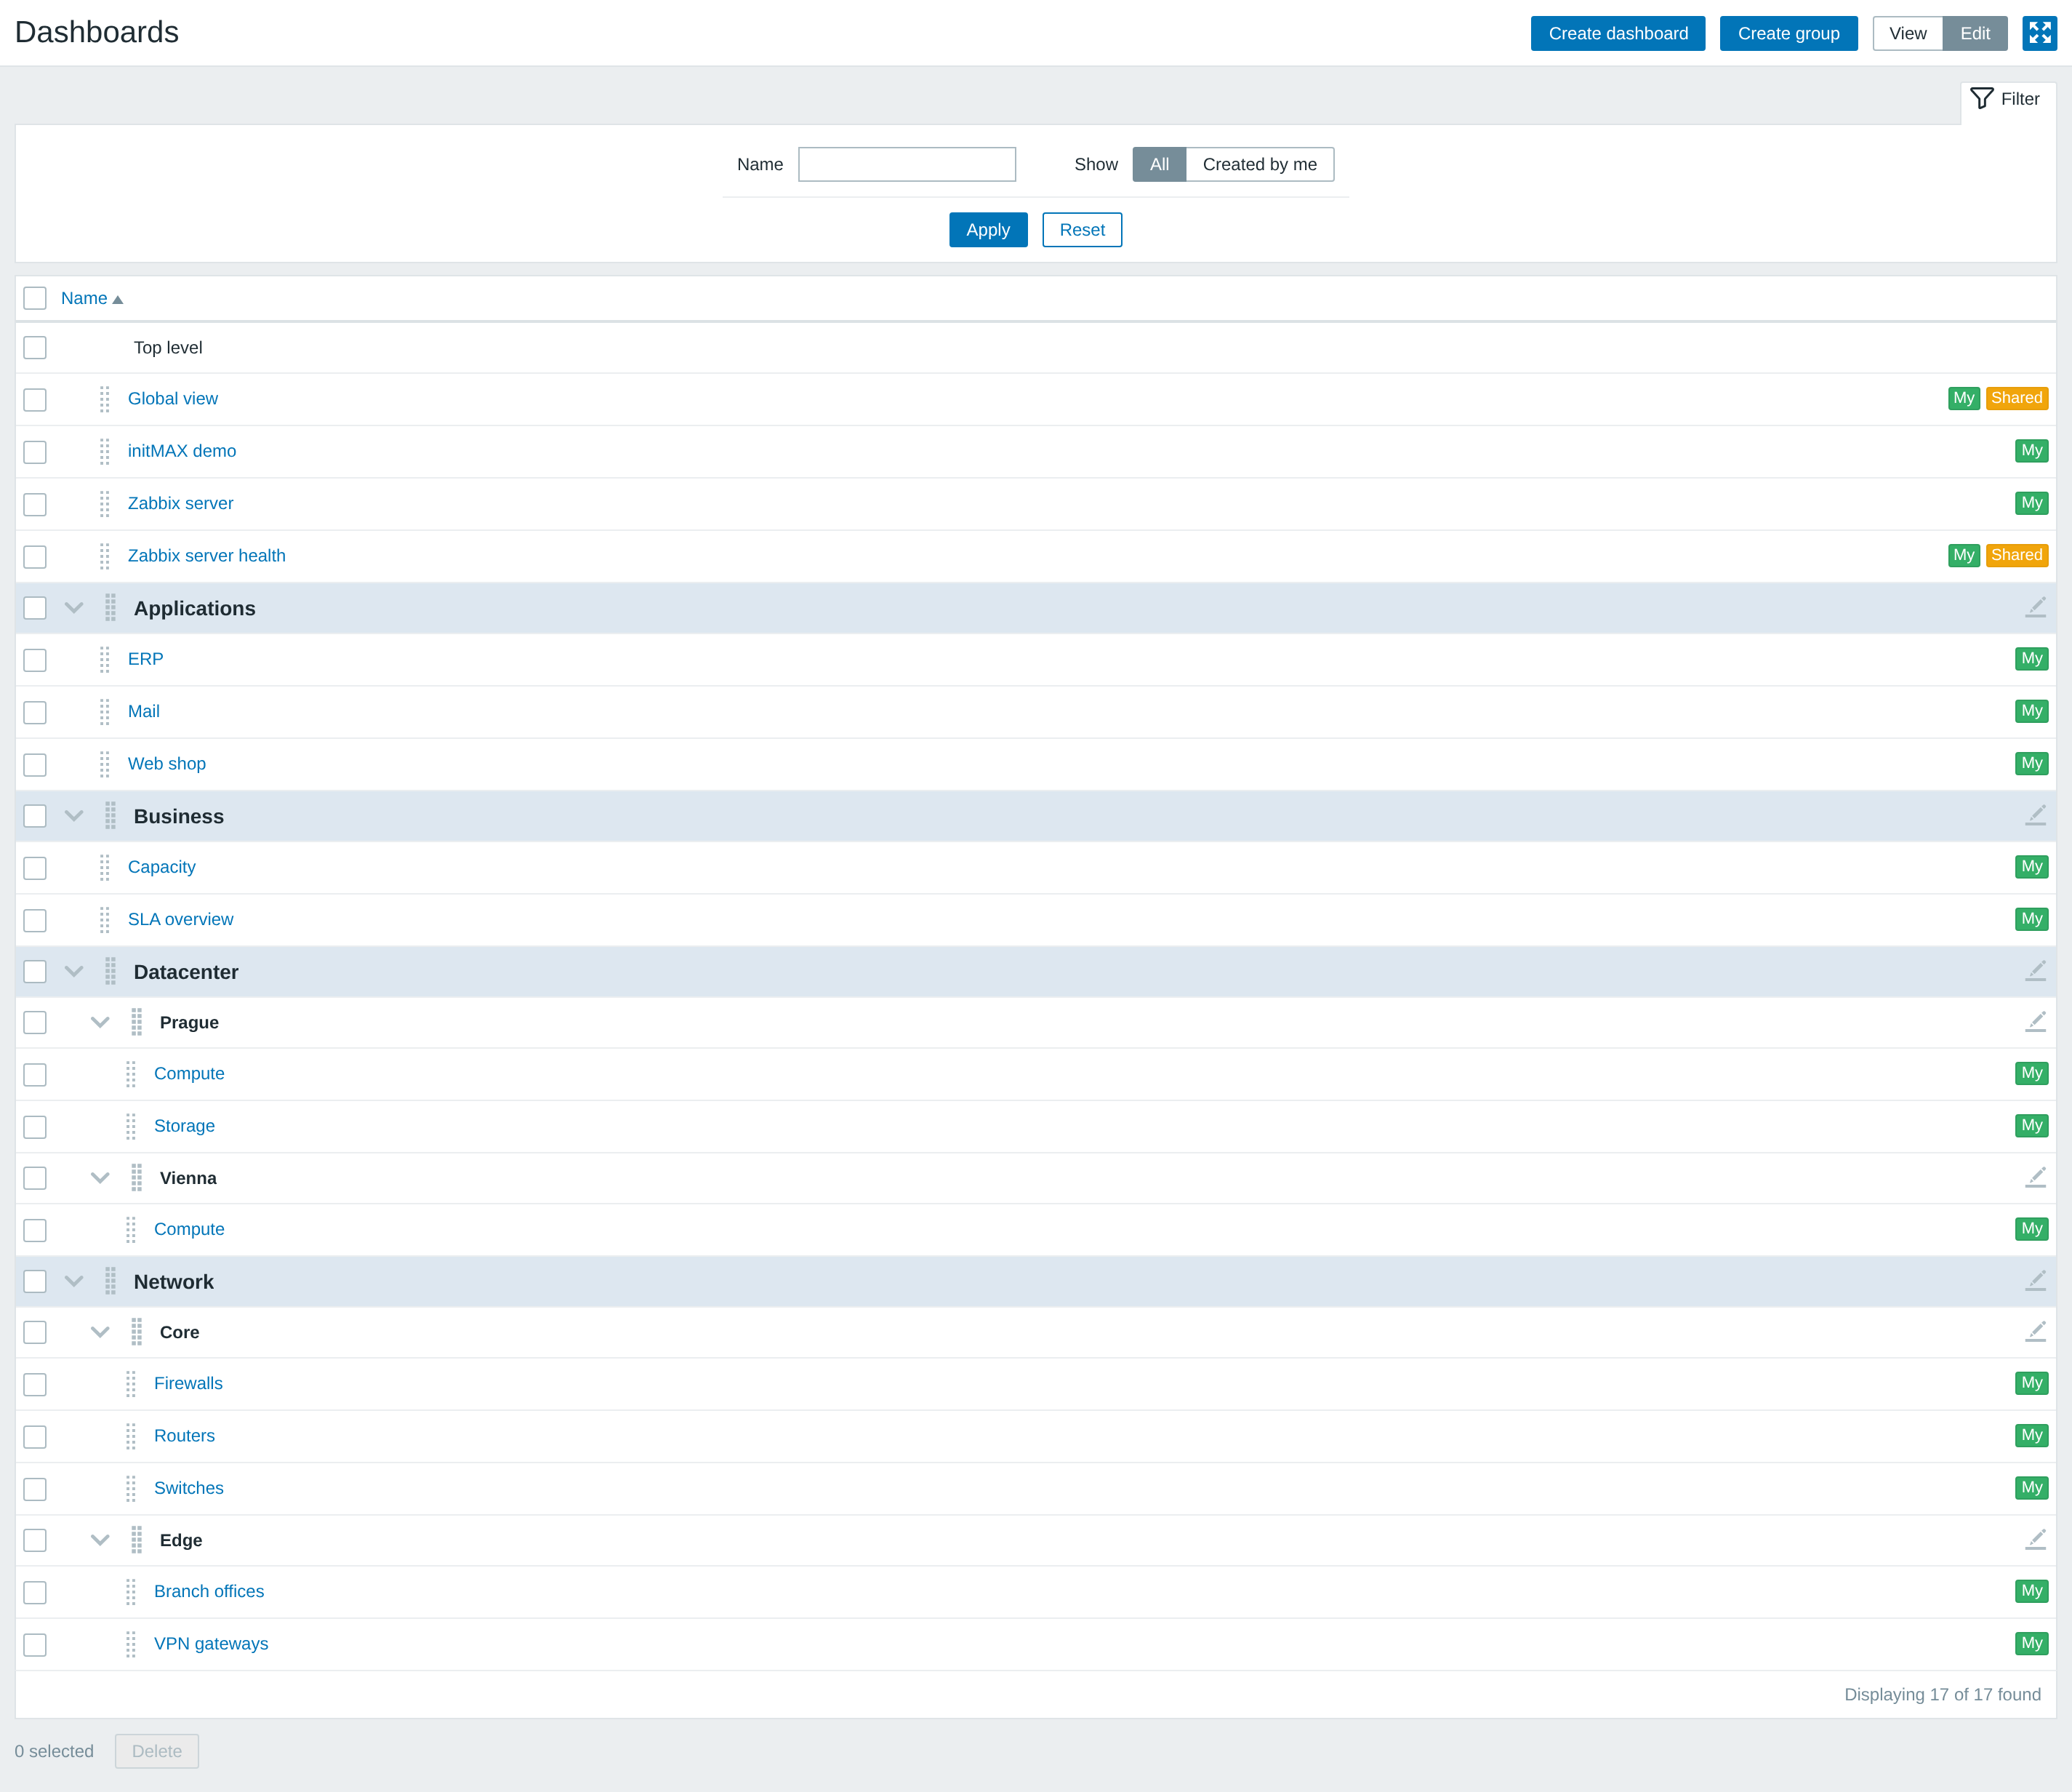Collapse the Network group chevron
Image resolution: width=2072 pixels, height=1792 pixels.
[74, 1281]
